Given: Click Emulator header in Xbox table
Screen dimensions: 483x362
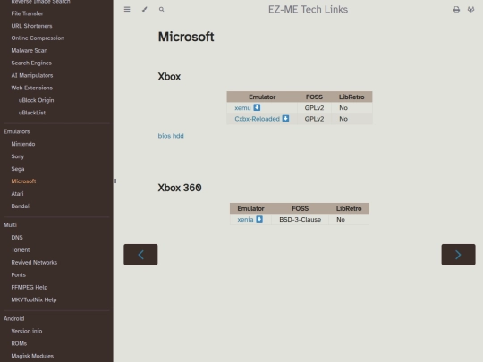Looking at the screenshot, I should [x=262, y=97].
